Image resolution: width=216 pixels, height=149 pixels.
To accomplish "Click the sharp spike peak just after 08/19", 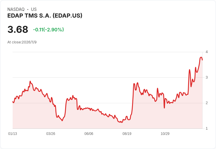I will [x=134, y=84].
